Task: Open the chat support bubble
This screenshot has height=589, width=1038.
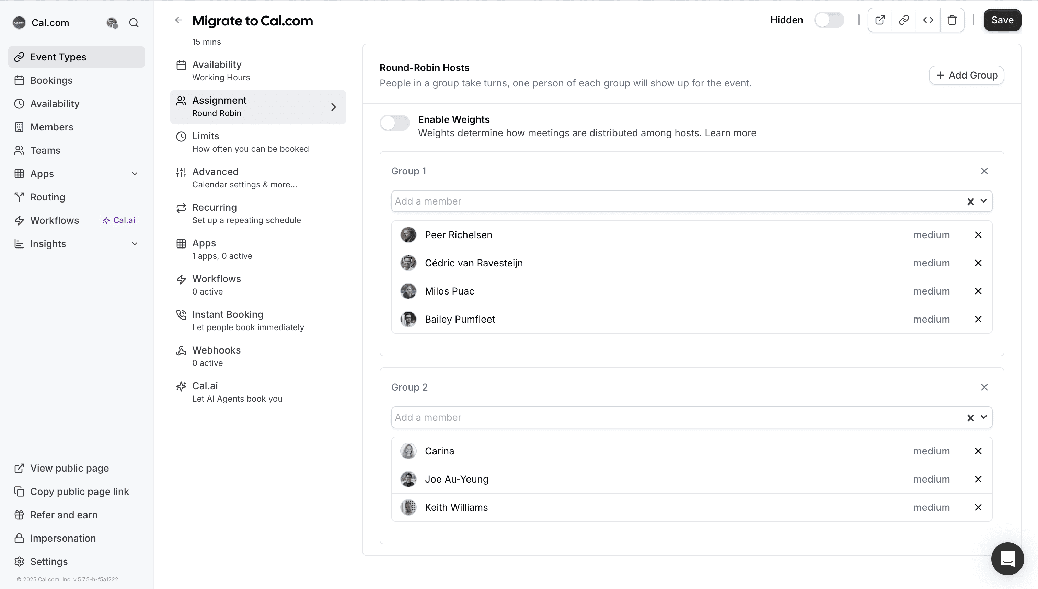Action: (1007, 558)
